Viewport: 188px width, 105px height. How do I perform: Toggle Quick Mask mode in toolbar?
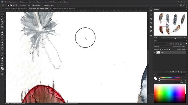tap(2, 71)
